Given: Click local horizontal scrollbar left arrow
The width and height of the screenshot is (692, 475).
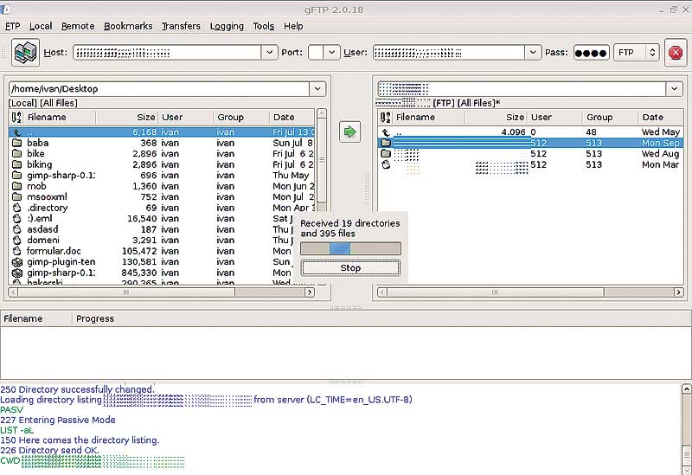Looking at the screenshot, I should [14, 292].
